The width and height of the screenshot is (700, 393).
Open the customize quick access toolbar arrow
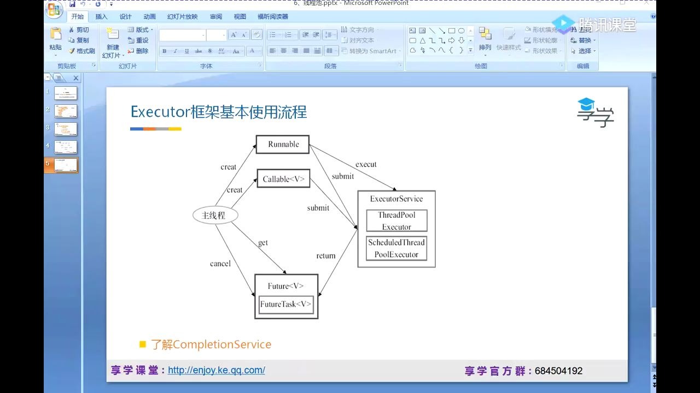click(x=111, y=4)
